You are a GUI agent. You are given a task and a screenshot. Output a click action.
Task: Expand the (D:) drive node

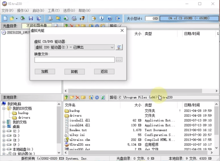4,136
